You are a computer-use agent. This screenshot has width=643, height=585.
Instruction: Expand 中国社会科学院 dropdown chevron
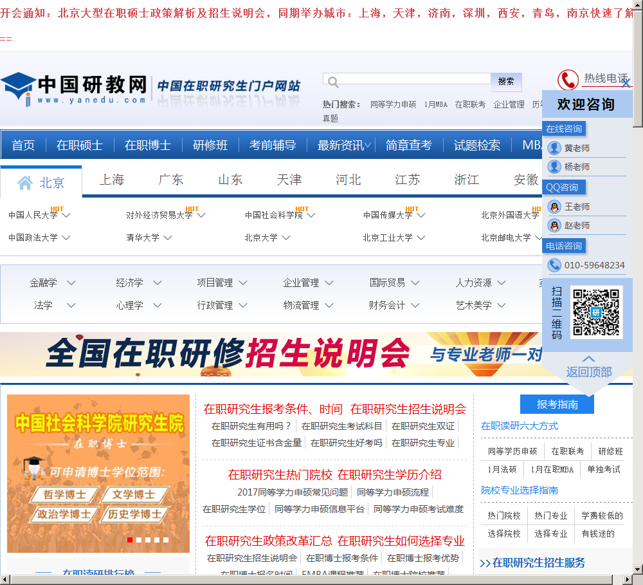(311, 215)
